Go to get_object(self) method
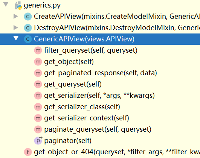Viewport: 200px width, 158px height. tap(69, 62)
